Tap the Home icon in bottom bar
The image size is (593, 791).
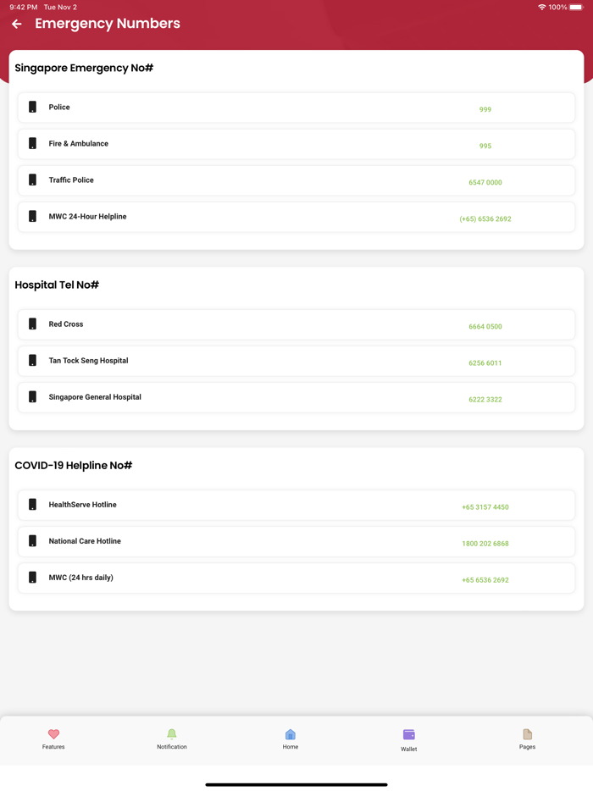click(291, 734)
